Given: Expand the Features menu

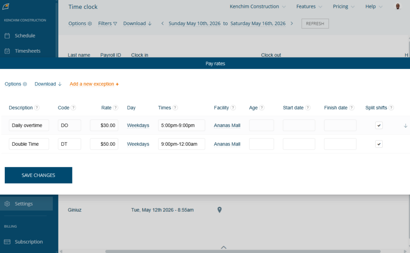Looking at the screenshot, I should [x=309, y=6].
